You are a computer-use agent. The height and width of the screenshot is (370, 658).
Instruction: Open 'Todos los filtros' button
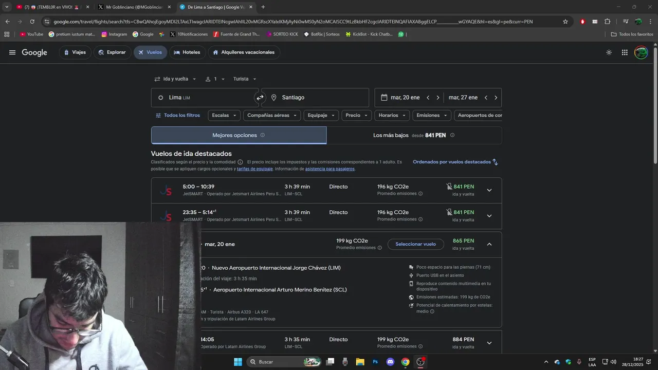pyautogui.click(x=178, y=116)
